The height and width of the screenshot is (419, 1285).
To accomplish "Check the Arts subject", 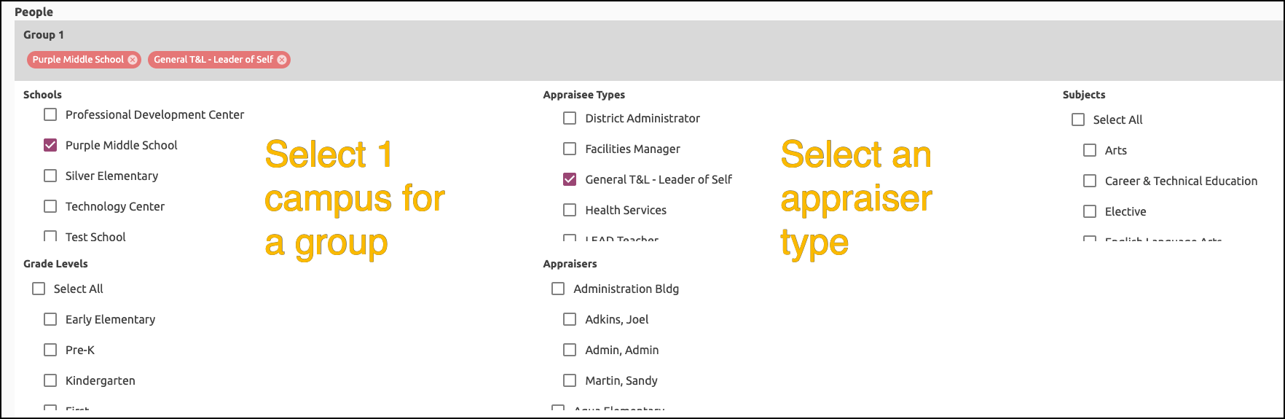I will tap(1090, 150).
